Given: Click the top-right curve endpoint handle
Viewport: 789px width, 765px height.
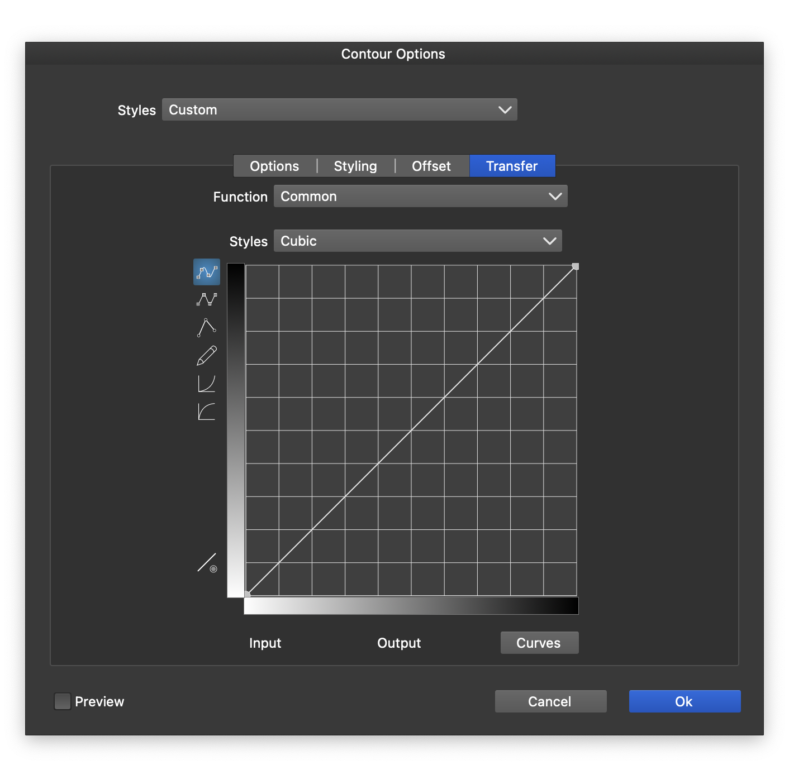Looking at the screenshot, I should 576,267.
